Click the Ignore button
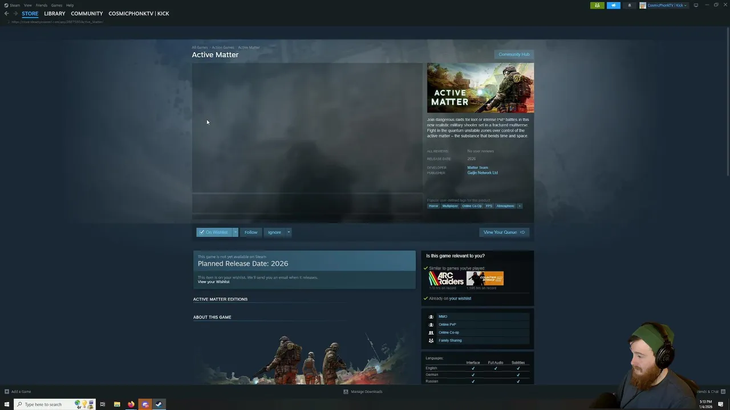The width and height of the screenshot is (730, 410). 274,232
